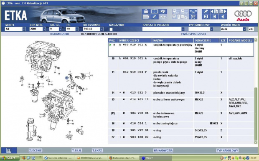Viewport: 259px width, 161px height.
Task: Click the Word icon in quick launch
Action: coord(33,158)
